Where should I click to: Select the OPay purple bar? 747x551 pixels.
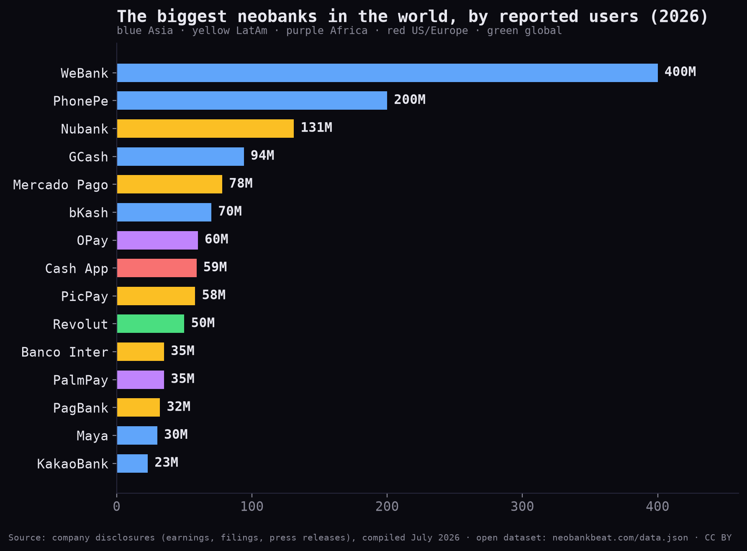pos(157,240)
